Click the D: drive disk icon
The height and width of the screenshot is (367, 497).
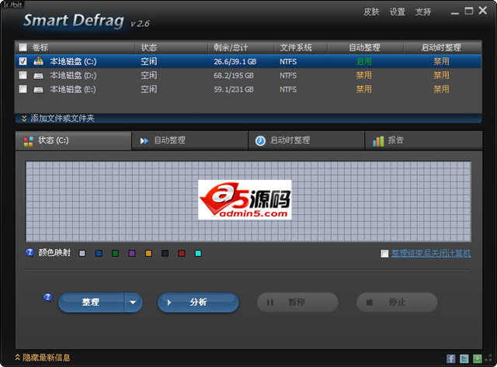point(38,76)
